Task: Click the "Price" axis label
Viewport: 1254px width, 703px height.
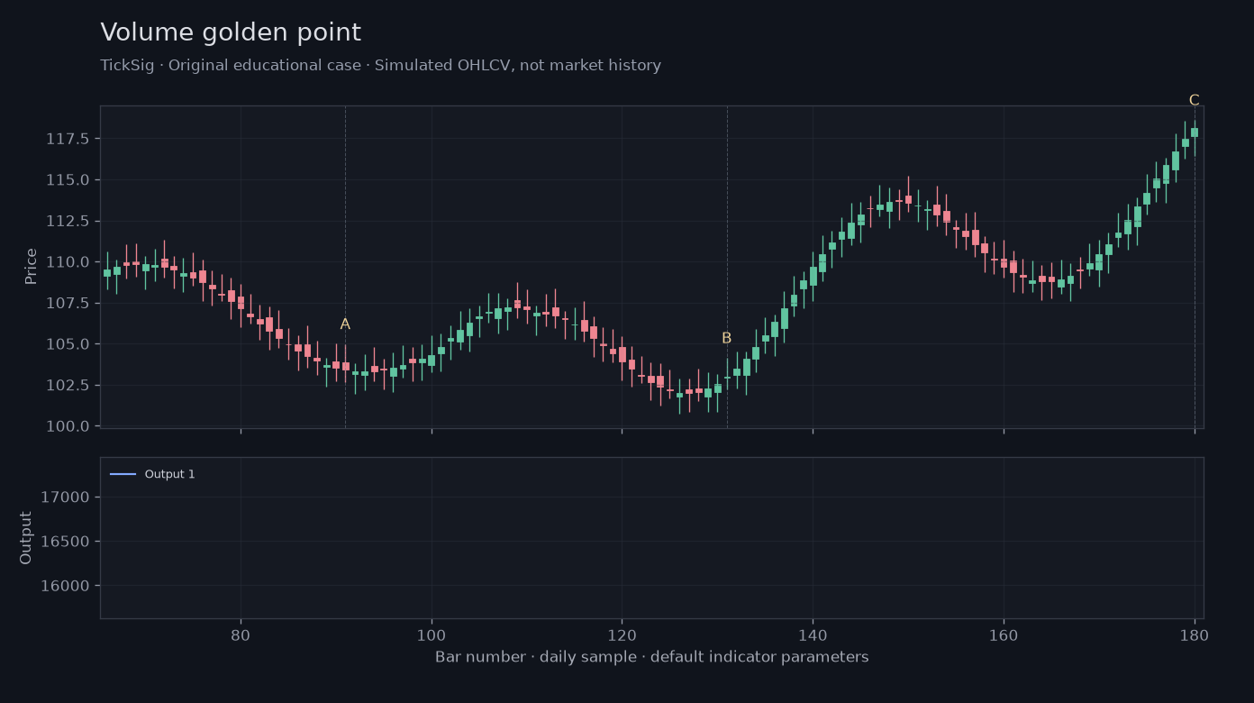Action: click(x=32, y=266)
